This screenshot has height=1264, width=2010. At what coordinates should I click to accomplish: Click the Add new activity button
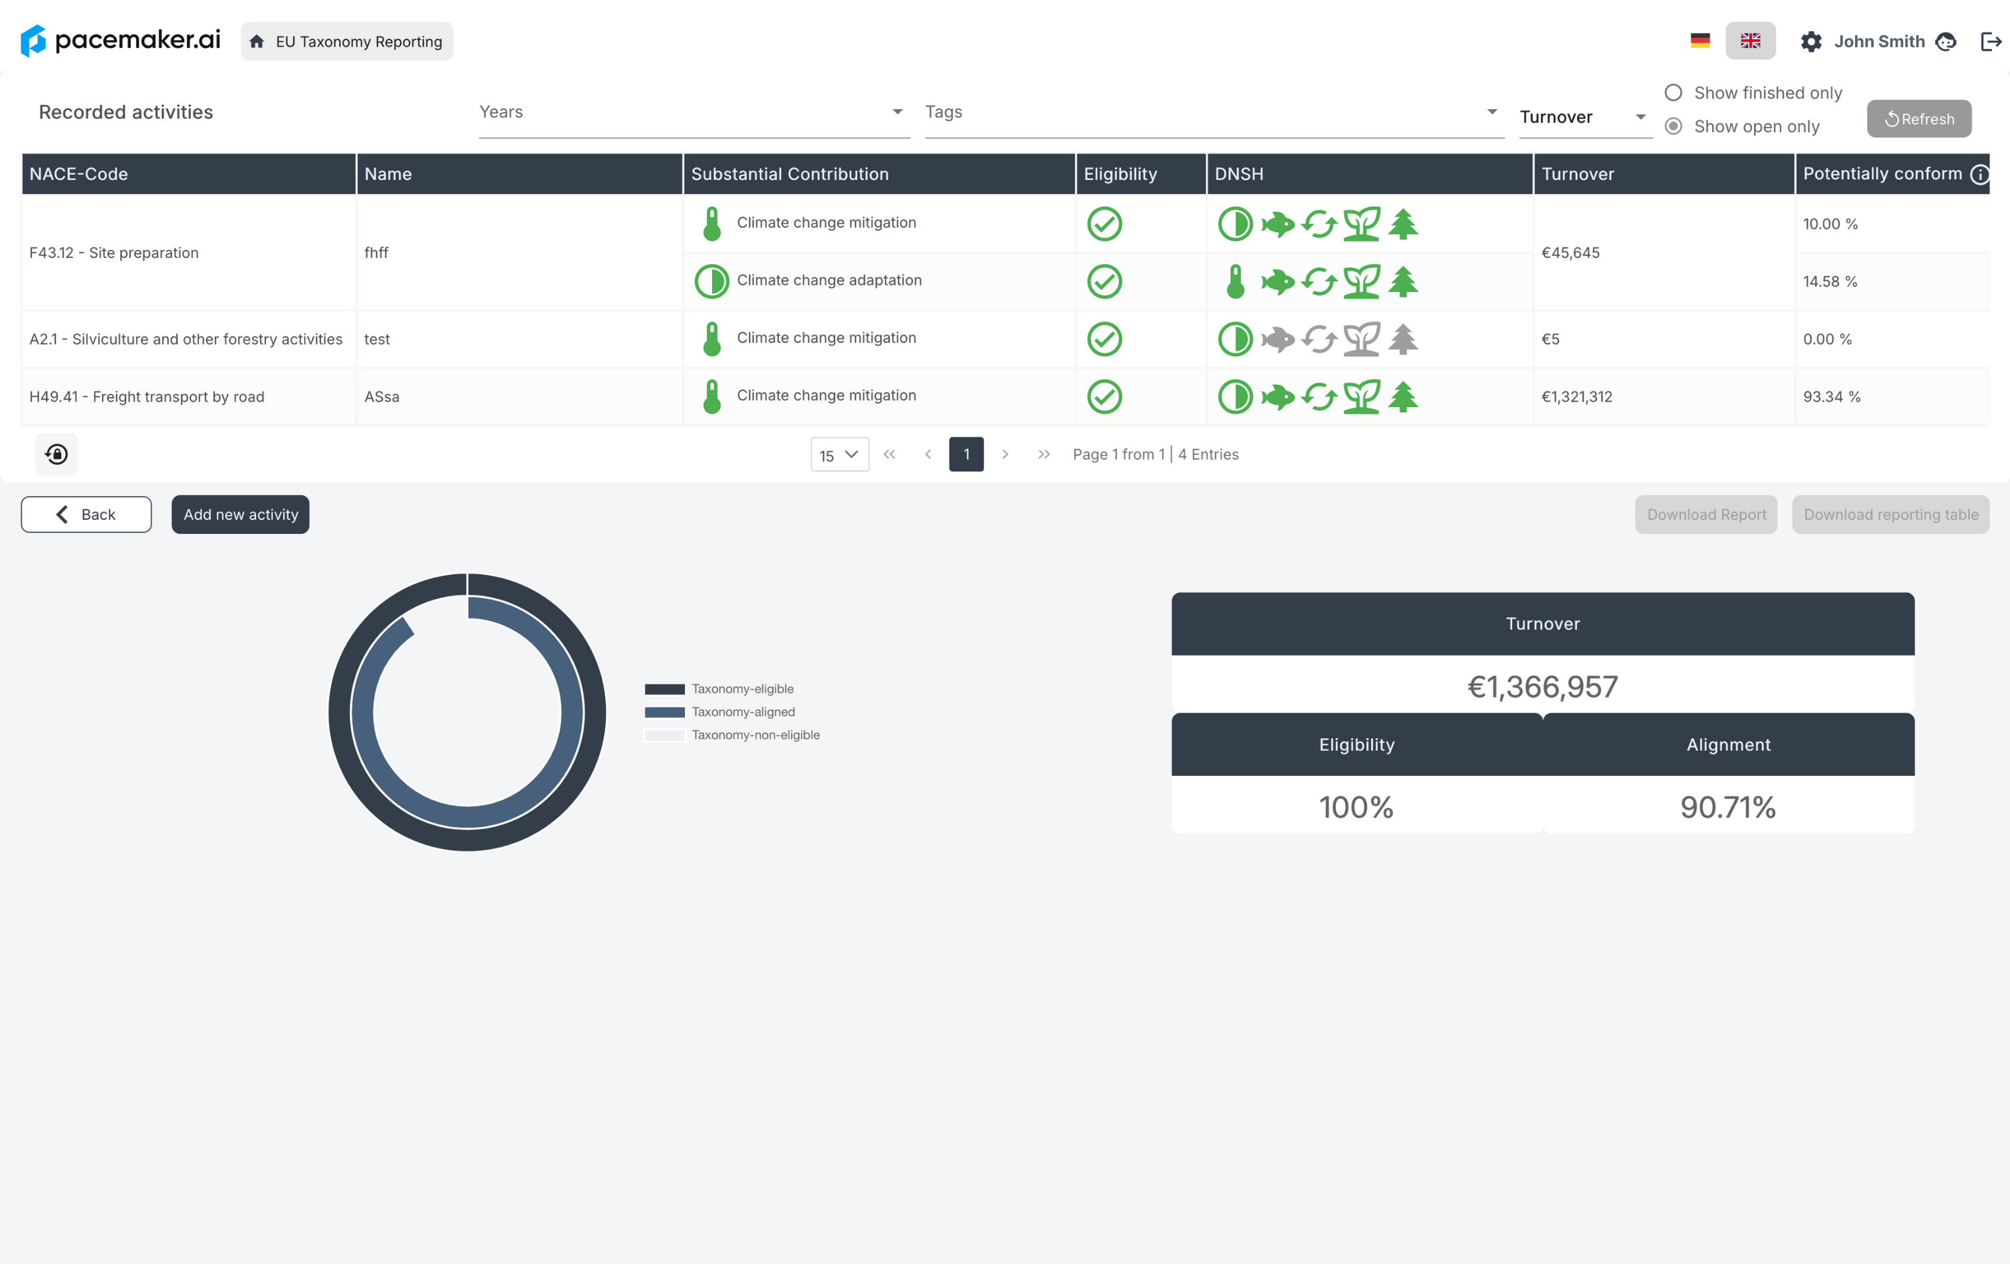[x=241, y=514]
